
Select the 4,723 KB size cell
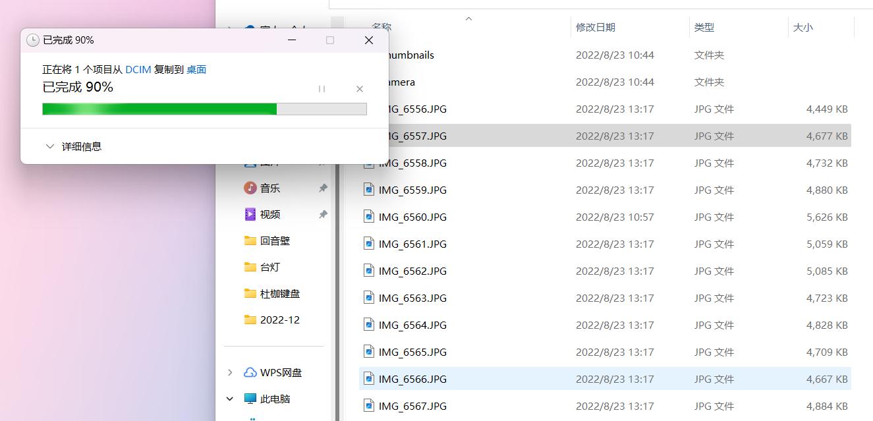point(827,298)
